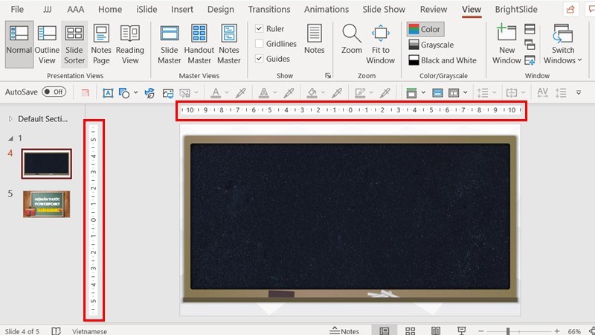Enable the Gridlines checkbox
This screenshot has height=335, width=595.
point(260,44)
